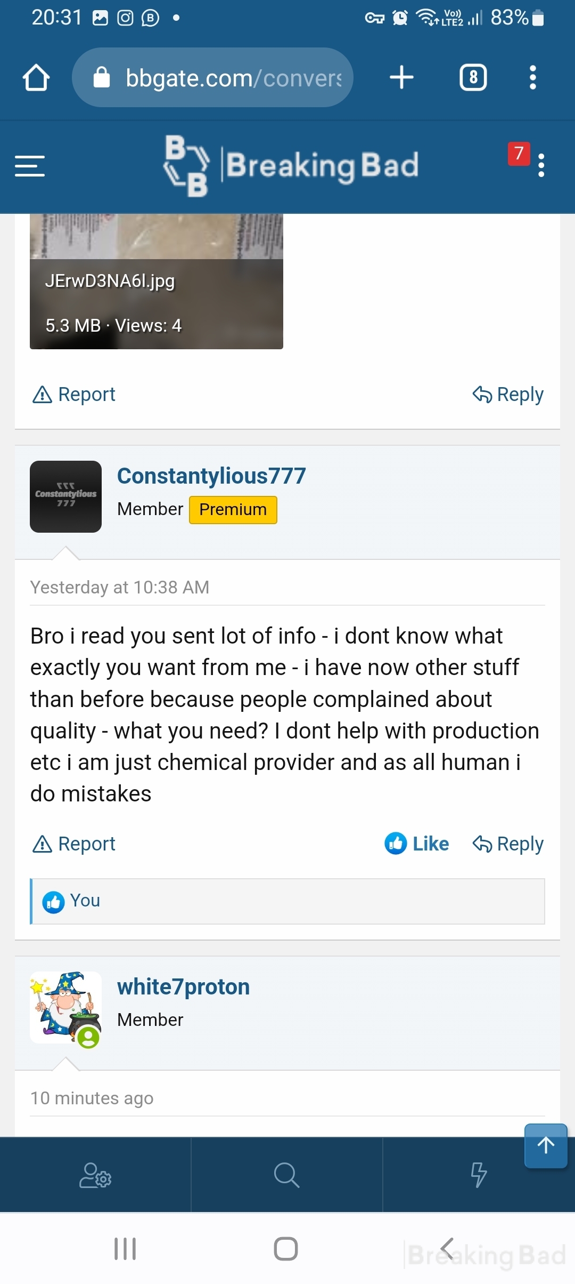Open the white7proton wizard avatar

point(65,1007)
